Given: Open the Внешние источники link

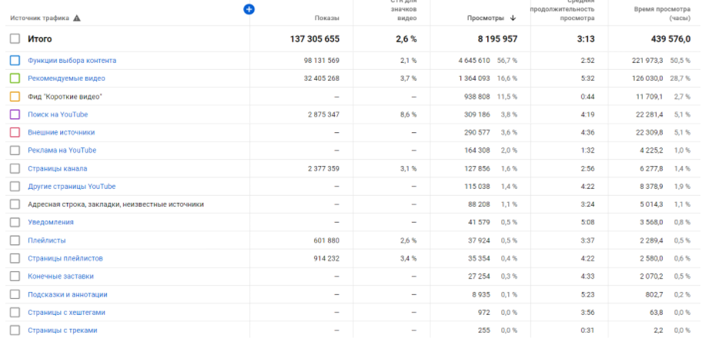Looking at the screenshot, I should (62, 132).
